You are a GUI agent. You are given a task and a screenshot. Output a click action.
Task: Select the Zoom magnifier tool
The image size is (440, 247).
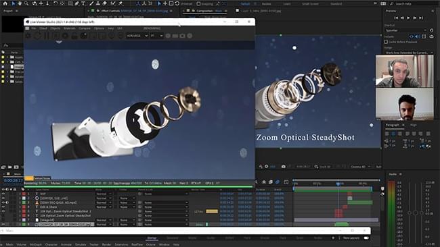26,3
